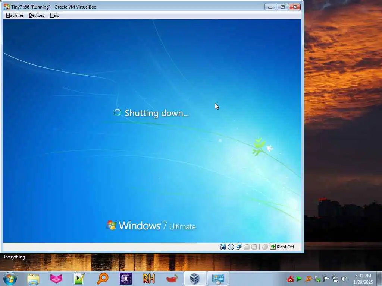Image resolution: width=382 pixels, height=286 pixels.
Task: Open the orange magnifier search app
Action: tap(102, 279)
